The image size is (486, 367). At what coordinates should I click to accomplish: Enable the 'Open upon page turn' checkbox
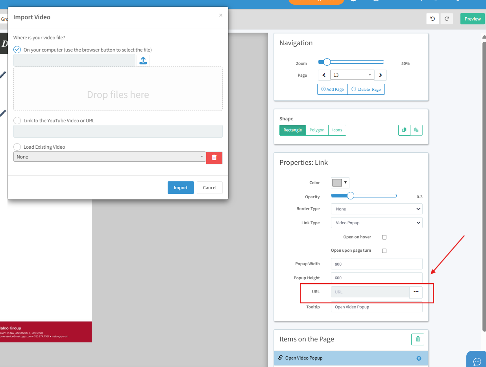[x=384, y=251]
